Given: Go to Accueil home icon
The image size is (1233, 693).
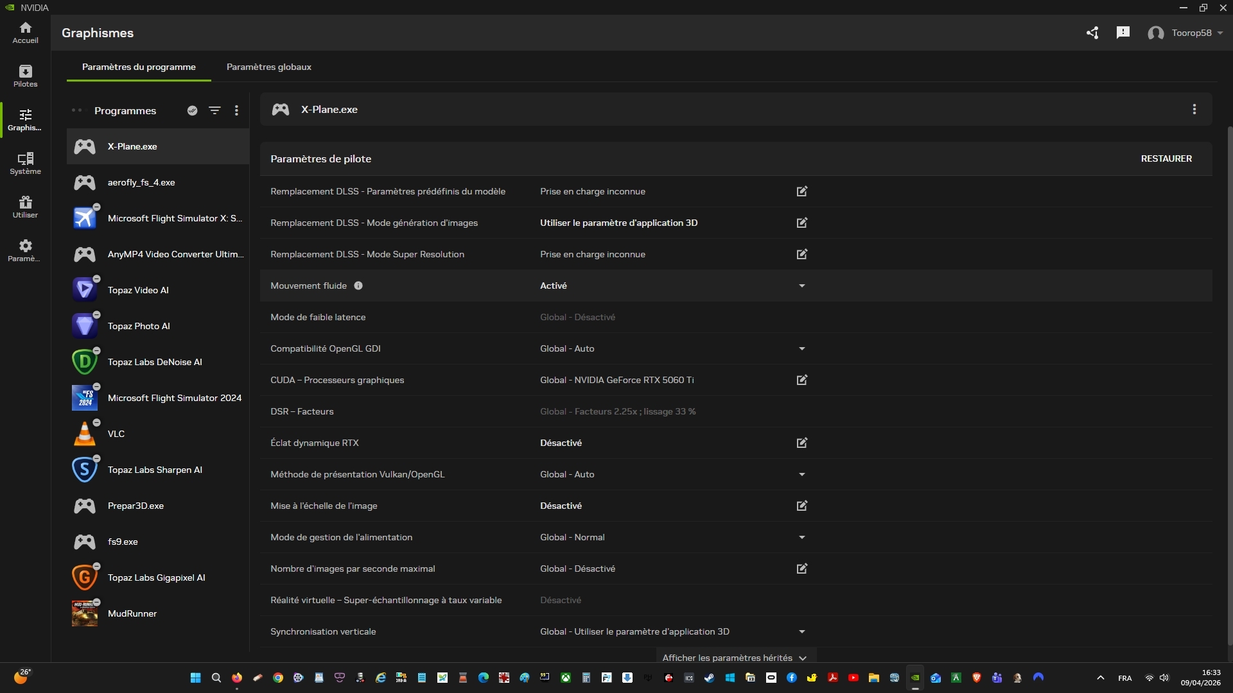Looking at the screenshot, I should point(25,32).
